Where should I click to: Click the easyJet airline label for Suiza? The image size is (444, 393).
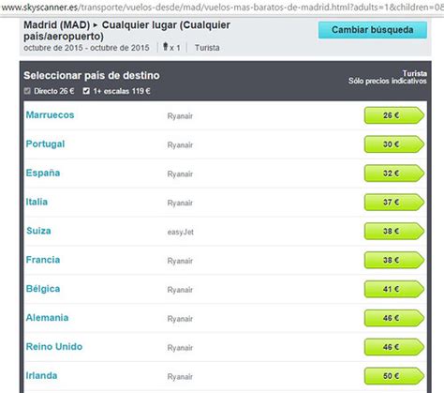pyautogui.click(x=181, y=232)
